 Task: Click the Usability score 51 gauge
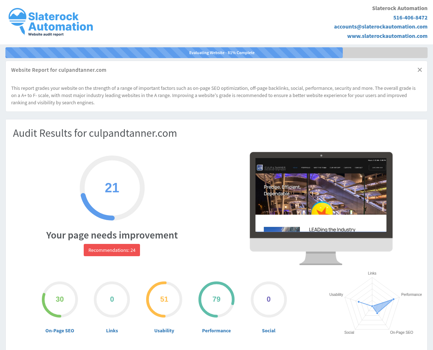click(164, 299)
